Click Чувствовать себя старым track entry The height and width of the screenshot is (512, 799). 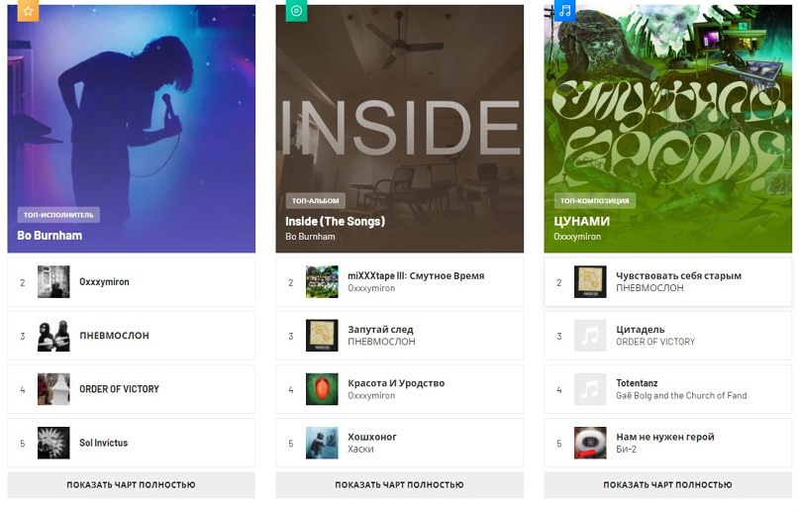[667, 281]
